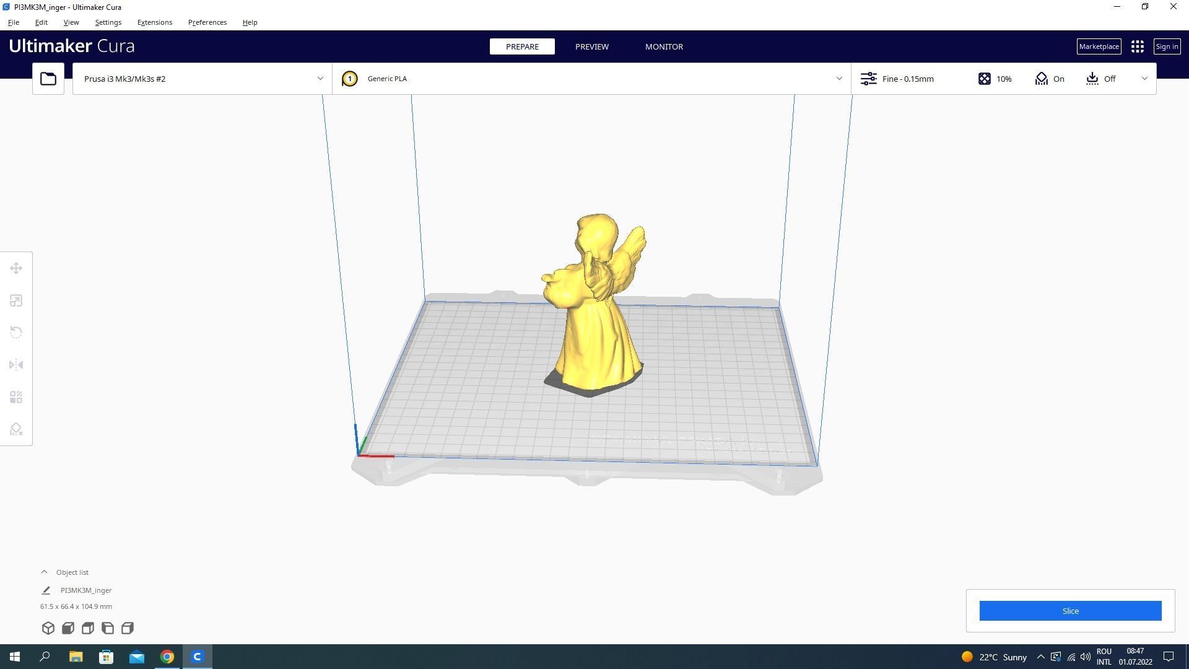The height and width of the screenshot is (669, 1189).
Task: Click Fine - 0.15mm profile text
Action: [908, 79]
